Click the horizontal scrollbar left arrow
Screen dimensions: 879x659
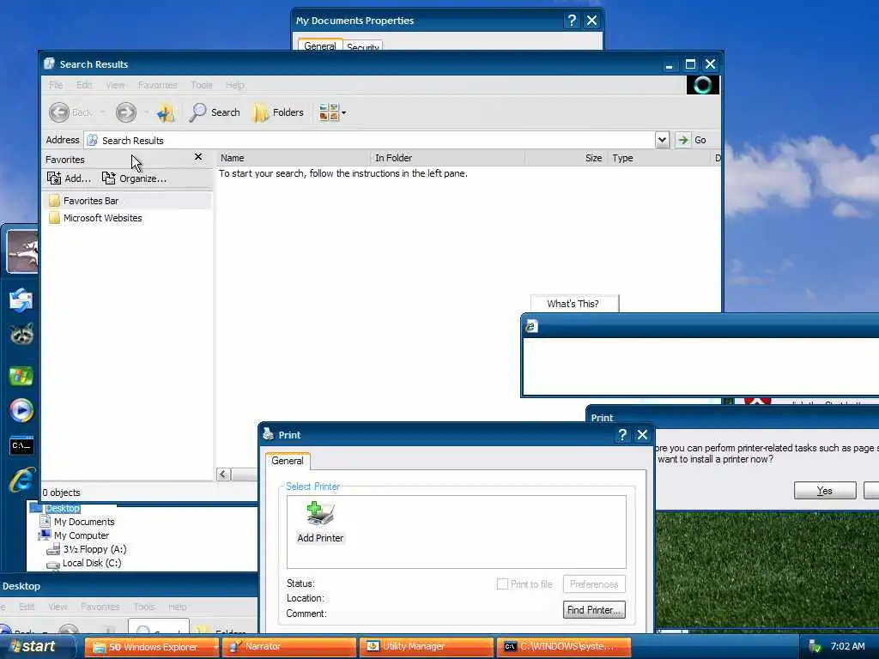(223, 475)
